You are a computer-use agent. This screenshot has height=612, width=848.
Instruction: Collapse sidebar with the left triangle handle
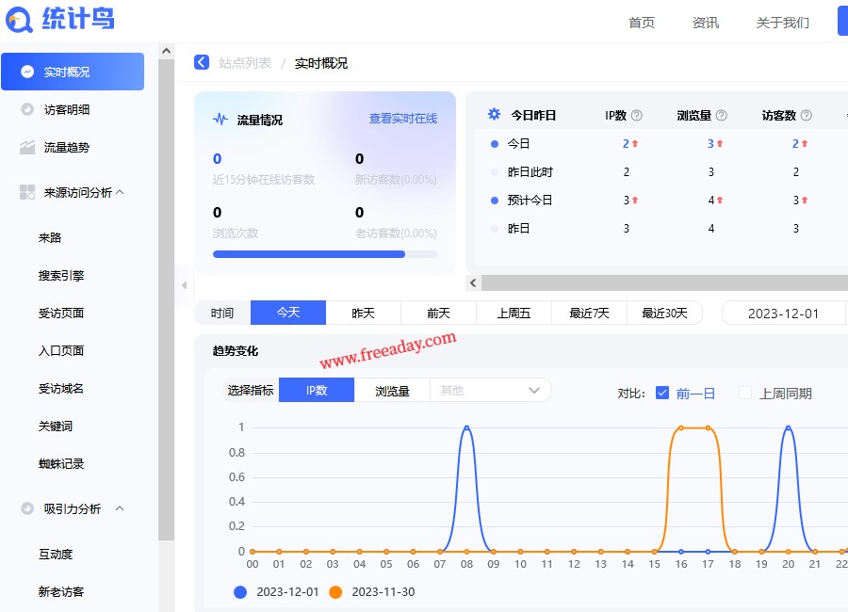click(185, 285)
